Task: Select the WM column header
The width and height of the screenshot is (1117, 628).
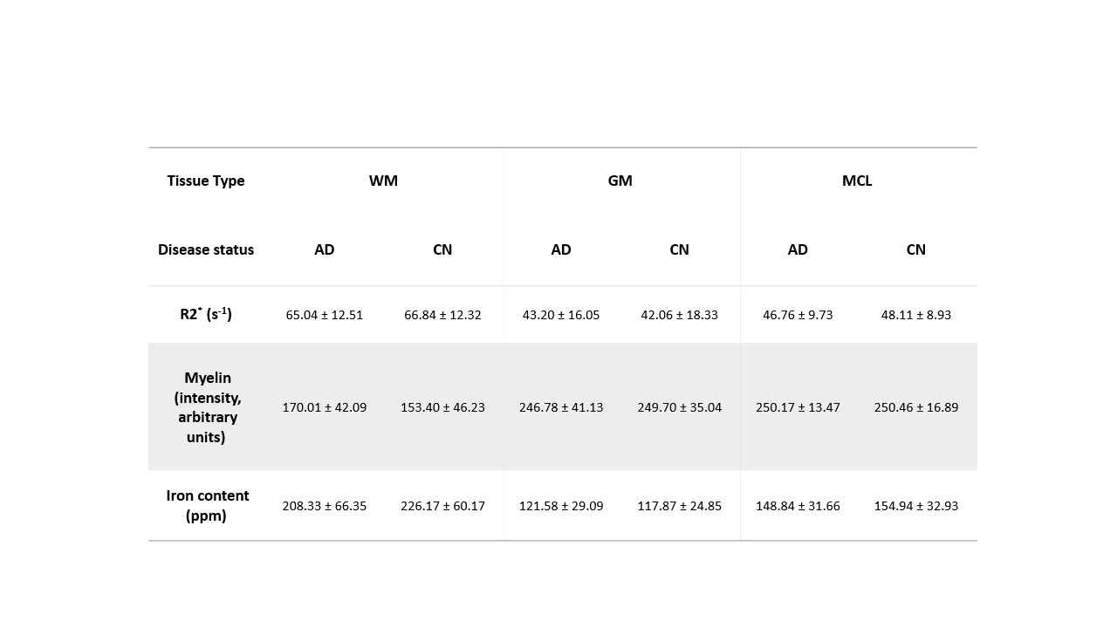Action: (383, 181)
